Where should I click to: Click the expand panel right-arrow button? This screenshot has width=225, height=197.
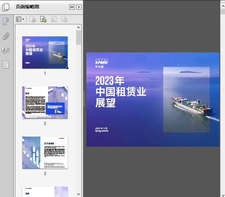[79, 7]
